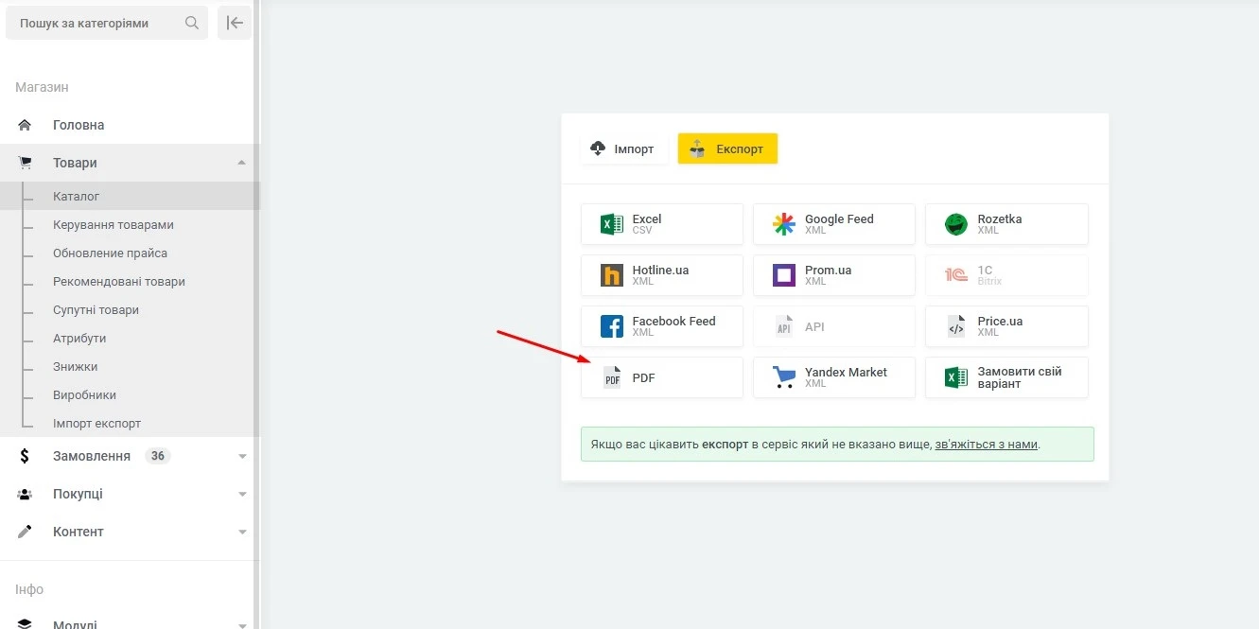The height and width of the screenshot is (629, 1259).
Task: Click the Price.ua code file icon
Action: [x=956, y=326]
